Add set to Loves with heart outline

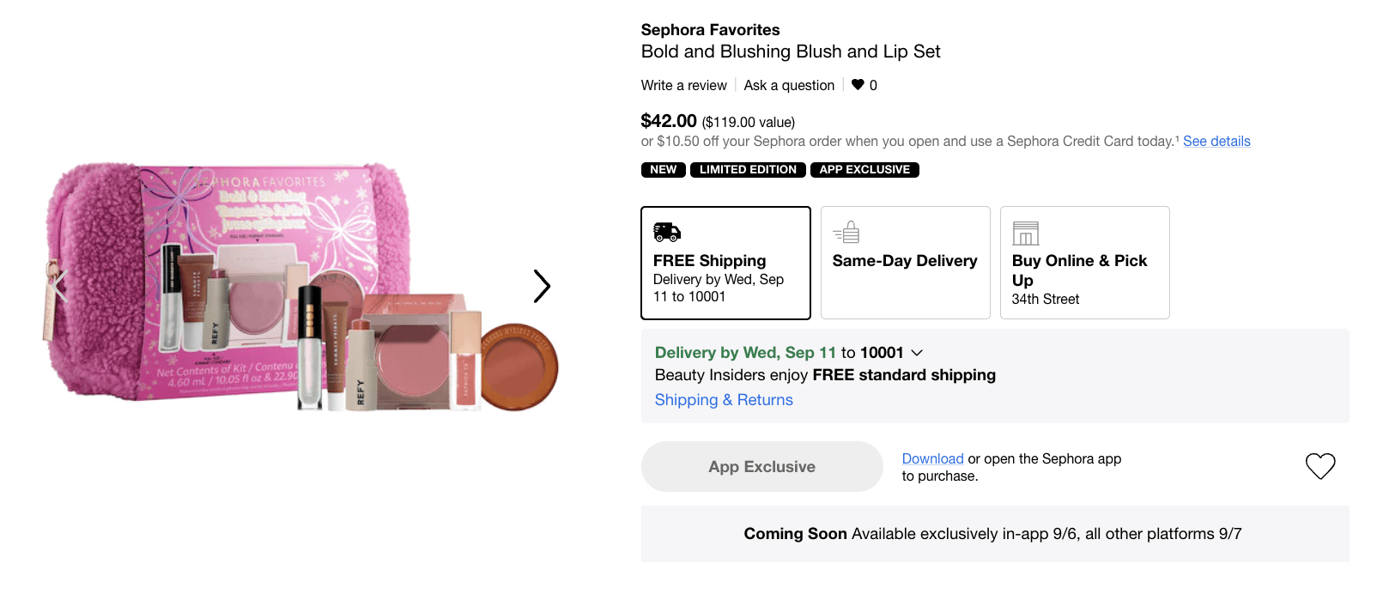tap(1319, 466)
